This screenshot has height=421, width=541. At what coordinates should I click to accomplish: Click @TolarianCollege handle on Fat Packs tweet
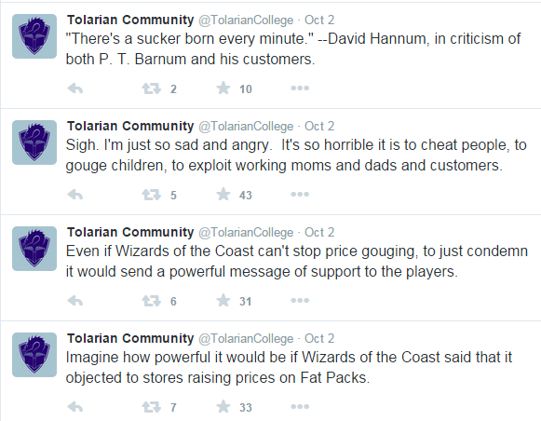(246, 338)
